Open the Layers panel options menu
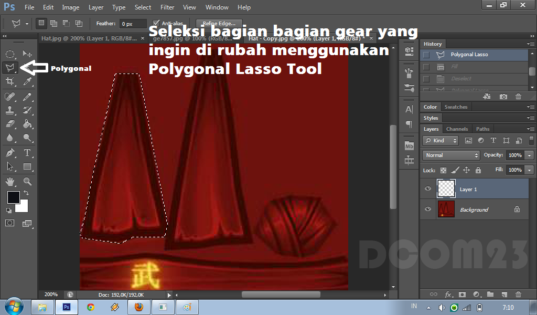 coord(531,129)
